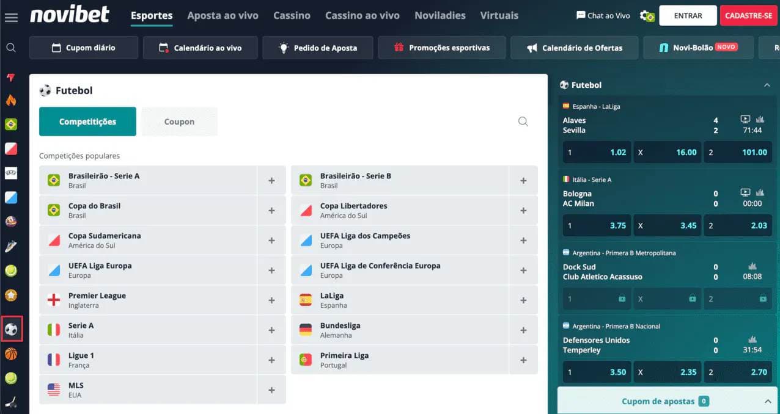Open settings gear in the header
This screenshot has width=780, height=414.
[x=647, y=16]
